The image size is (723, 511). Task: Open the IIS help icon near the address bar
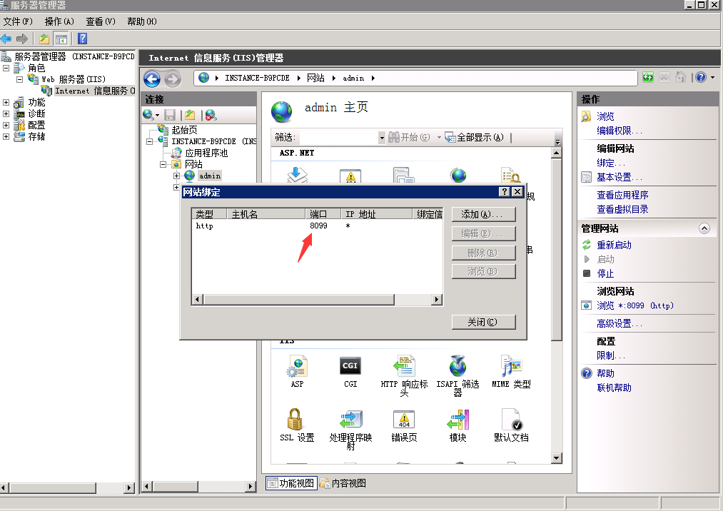pyautogui.click(x=701, y=78)
